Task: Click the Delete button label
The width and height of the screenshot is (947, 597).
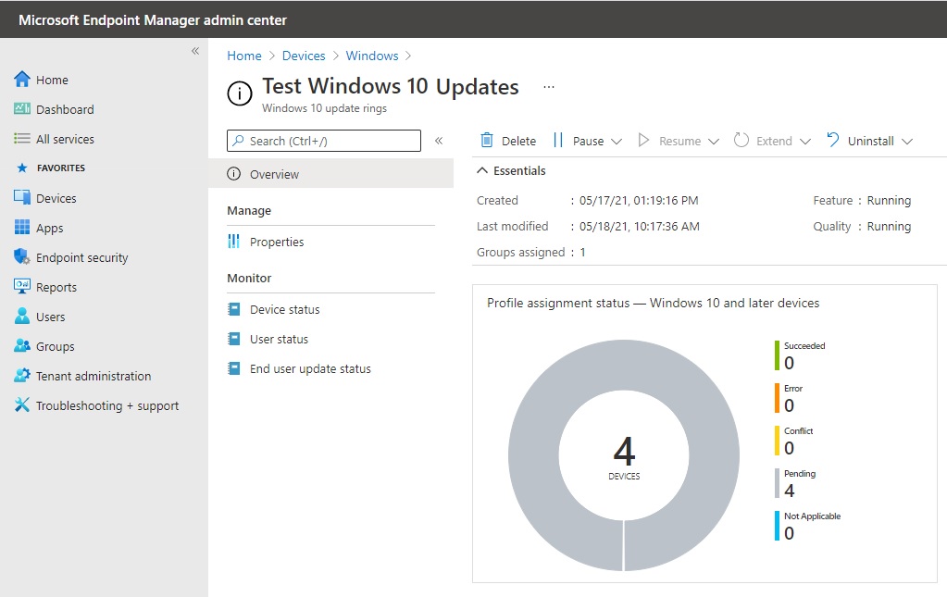Action: point(518,141)
